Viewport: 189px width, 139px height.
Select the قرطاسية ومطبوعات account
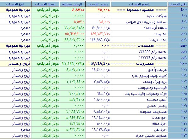pos(139,88)
